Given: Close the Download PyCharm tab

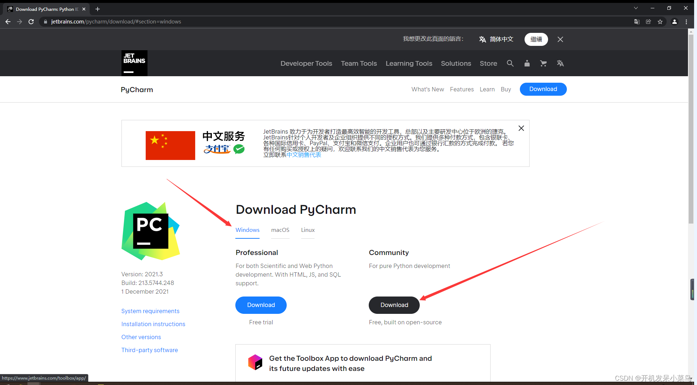Looking at the screenshot, I should 84,9.
